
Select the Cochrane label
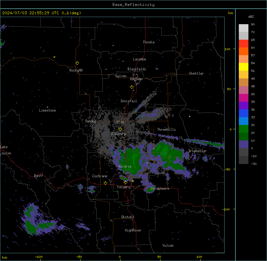(100, 176)
